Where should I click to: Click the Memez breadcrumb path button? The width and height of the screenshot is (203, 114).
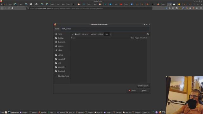93,34
